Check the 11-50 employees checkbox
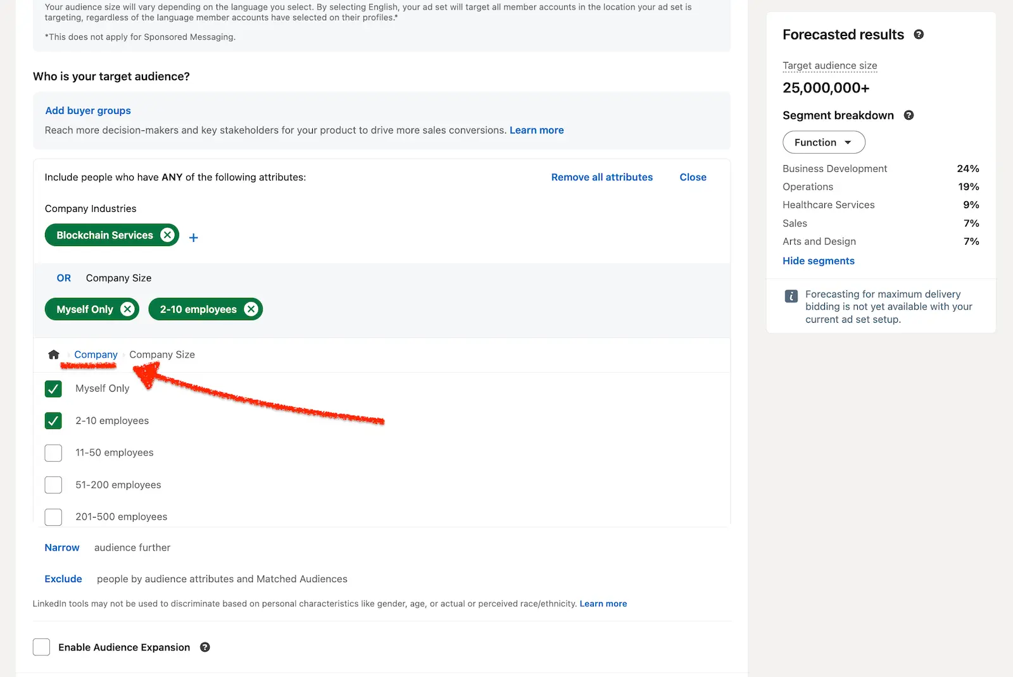Screen dimensions: 1013x677 54,453
